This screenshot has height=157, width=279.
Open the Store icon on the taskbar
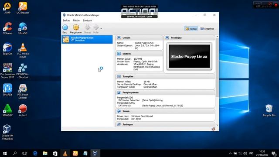click(x=55, y=153)
